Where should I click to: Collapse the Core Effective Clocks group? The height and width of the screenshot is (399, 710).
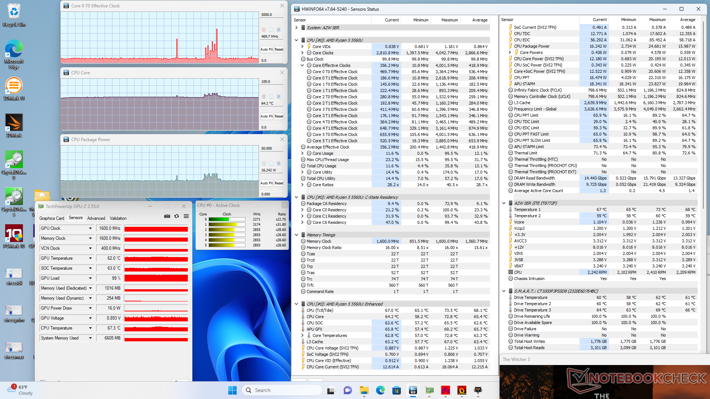pos(302,65)
